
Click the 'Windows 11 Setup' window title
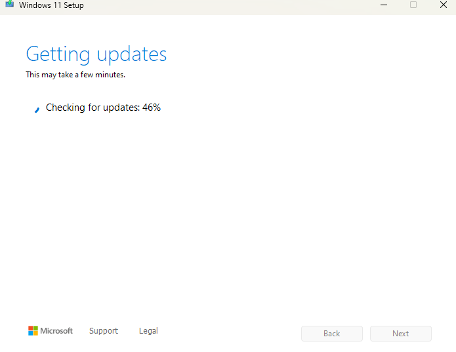[51, 5]
